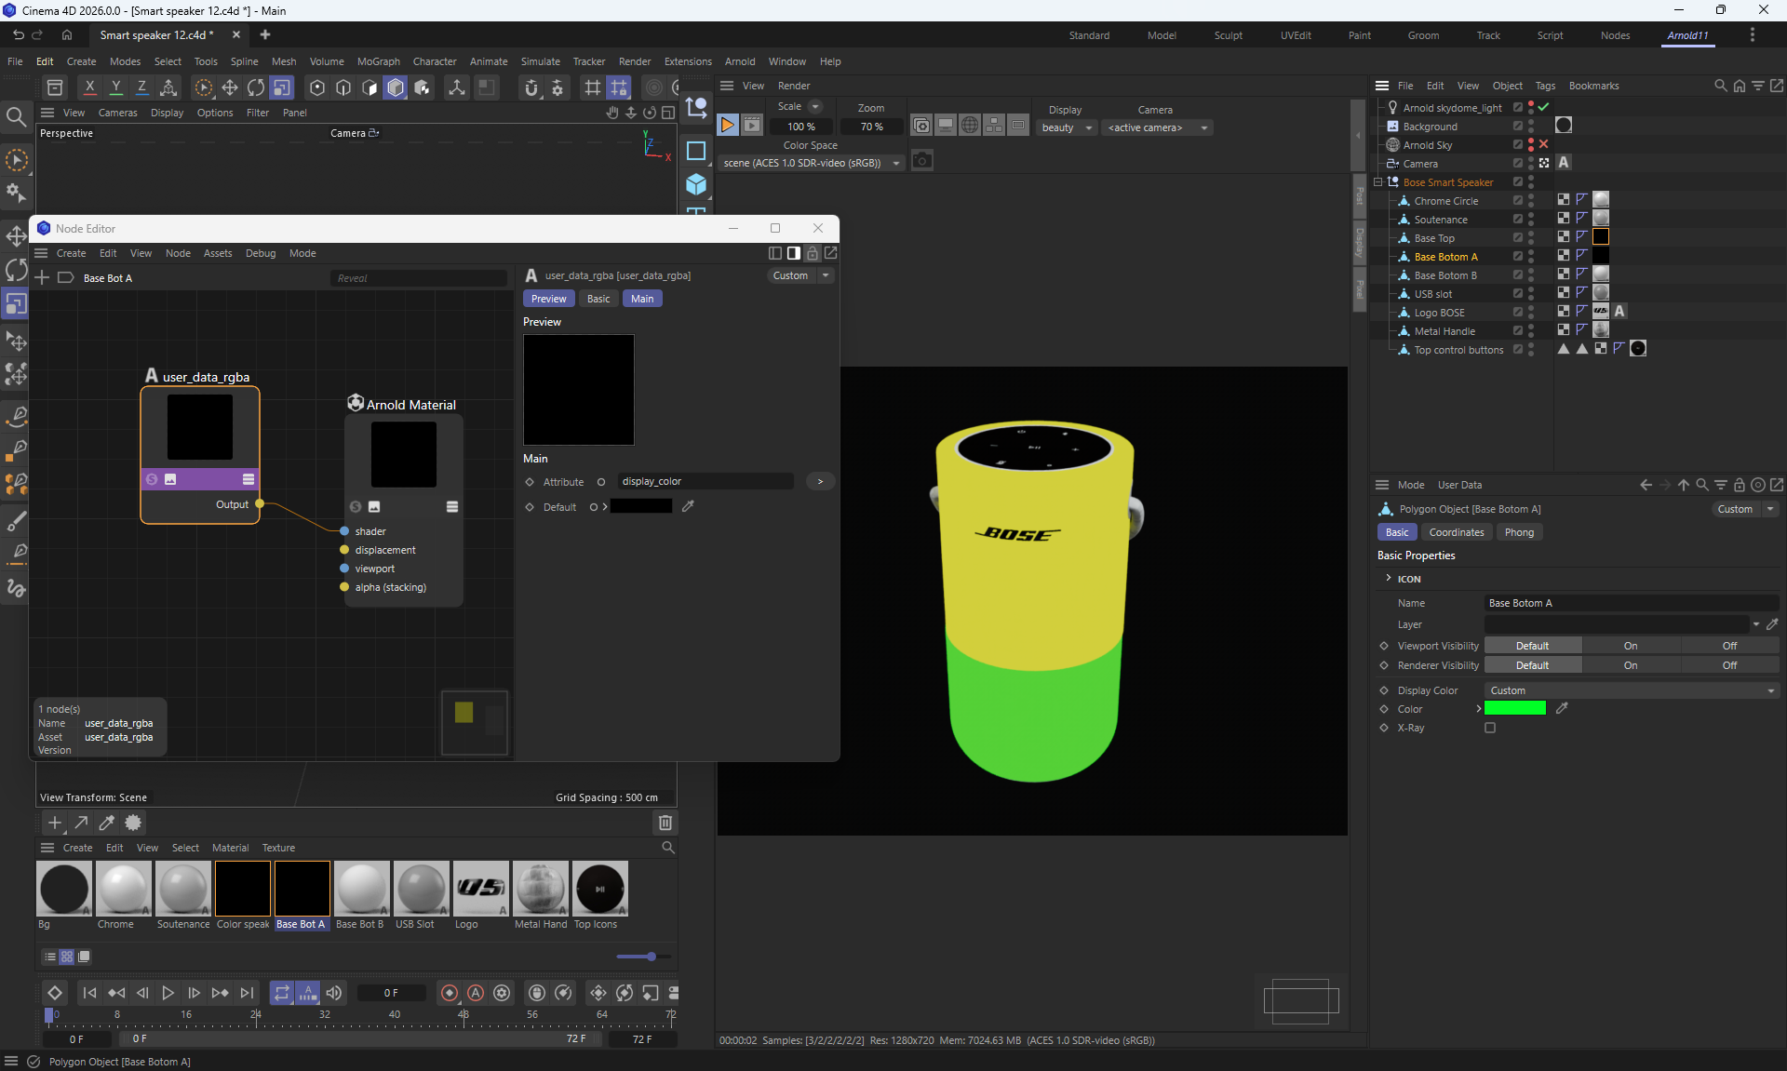This screenshot has width=1787, height=1071.
Task: Enable the X-Ray checkbox
Action: tap(1490, 728)
